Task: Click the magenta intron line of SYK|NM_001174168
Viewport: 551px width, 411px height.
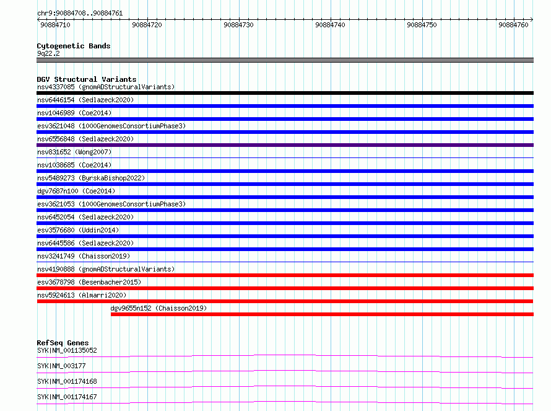Action: [x=285, y=387]
